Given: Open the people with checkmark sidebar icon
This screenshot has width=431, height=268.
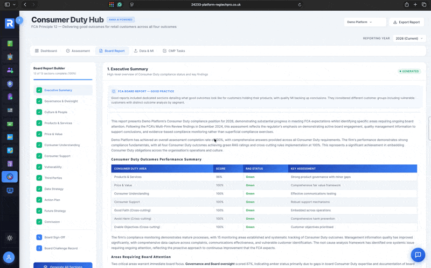Looking at the screenshot, I should point(10,70).
